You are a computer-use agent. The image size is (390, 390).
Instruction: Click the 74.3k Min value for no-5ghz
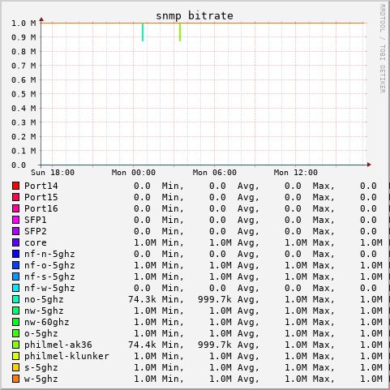pos(142,299)
